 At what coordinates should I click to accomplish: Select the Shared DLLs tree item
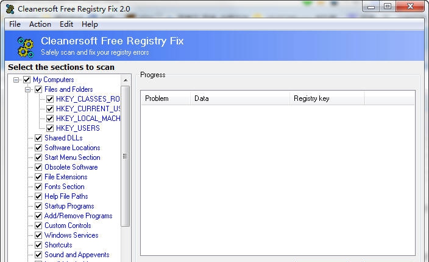point(63,138)
